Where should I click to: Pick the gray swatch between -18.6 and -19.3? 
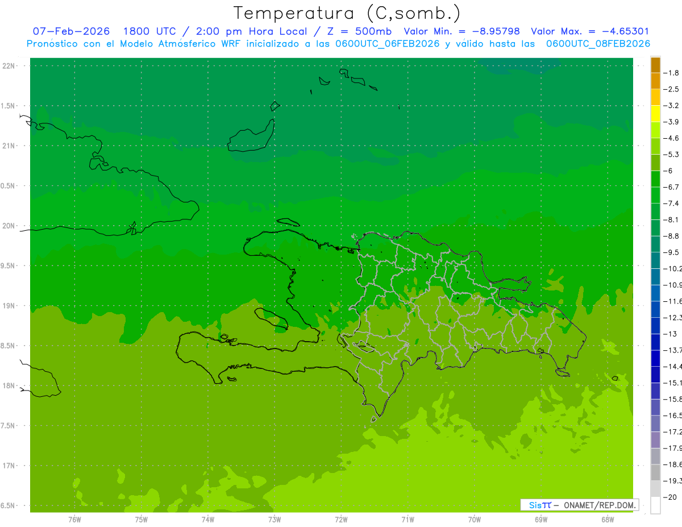(655, 472)
